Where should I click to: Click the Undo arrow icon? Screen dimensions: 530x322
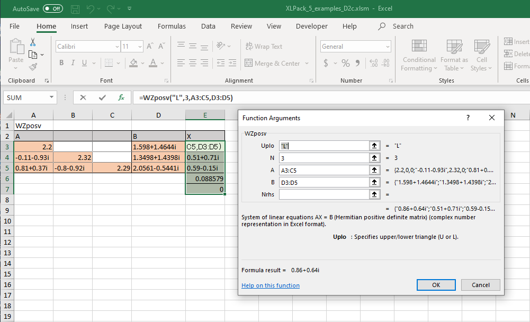pyautogui.click(x=90, y=9)
